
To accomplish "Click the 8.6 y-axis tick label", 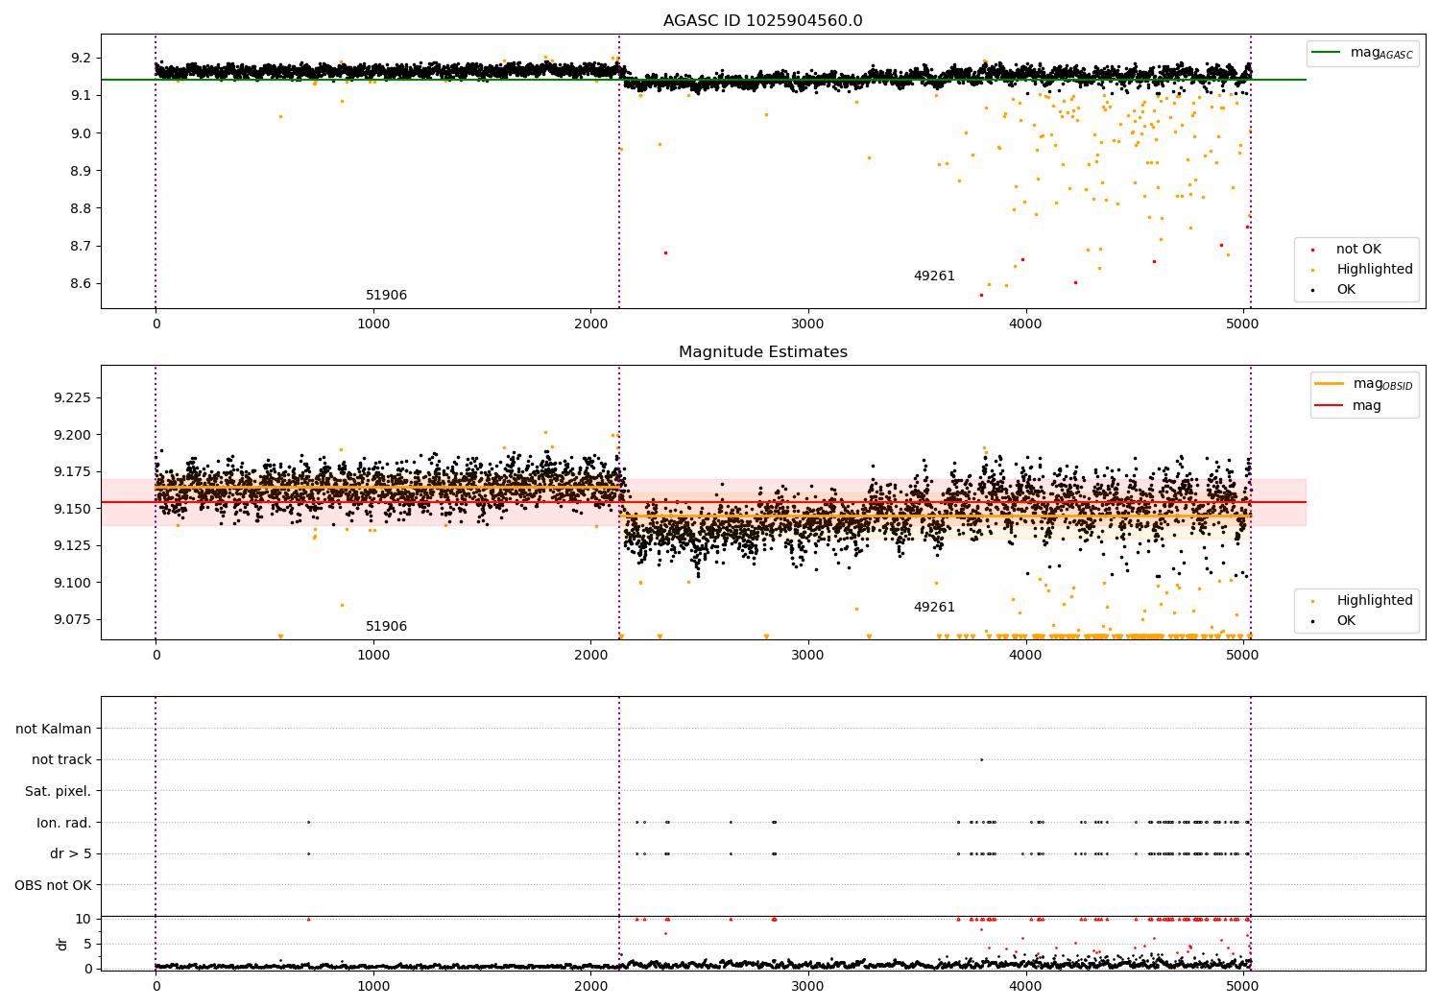I will pyautogui.click(x=81, y=284).
